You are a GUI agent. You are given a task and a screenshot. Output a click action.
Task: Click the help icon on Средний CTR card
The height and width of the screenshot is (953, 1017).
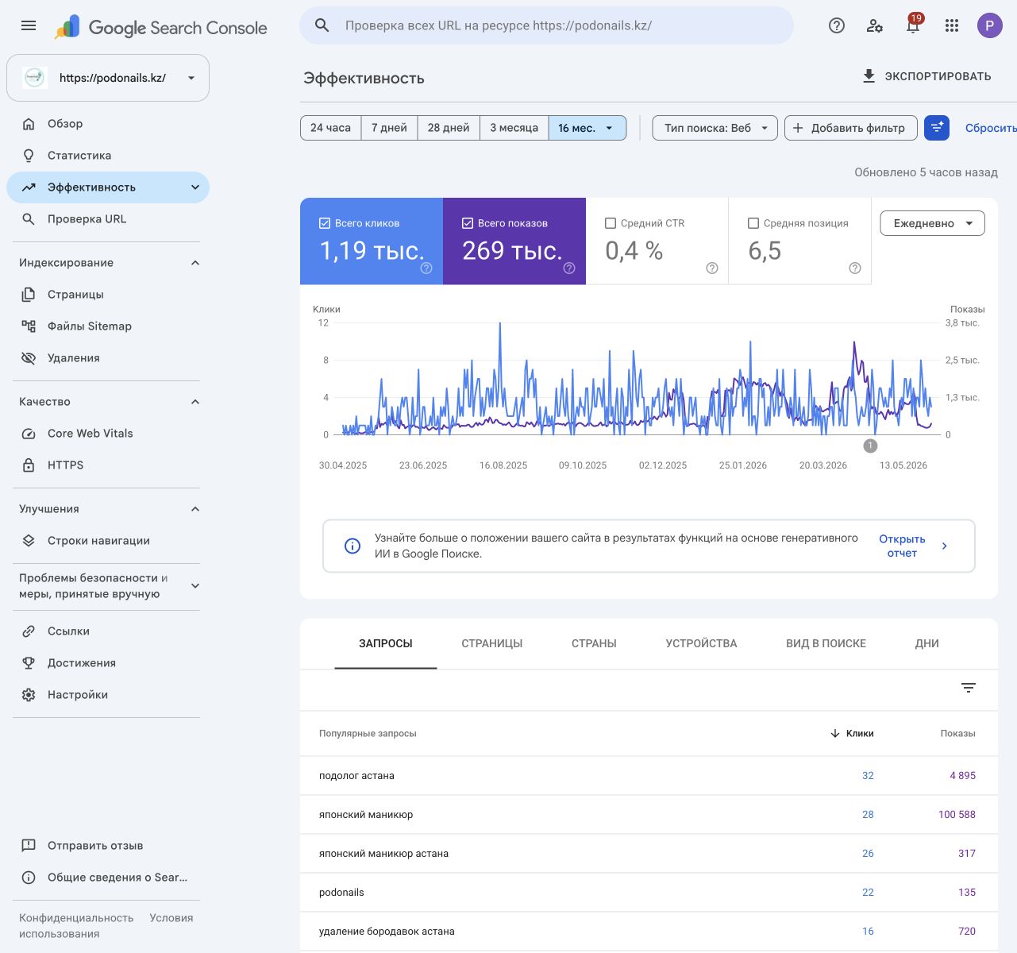pyautogui.click(x=712, y=268)
